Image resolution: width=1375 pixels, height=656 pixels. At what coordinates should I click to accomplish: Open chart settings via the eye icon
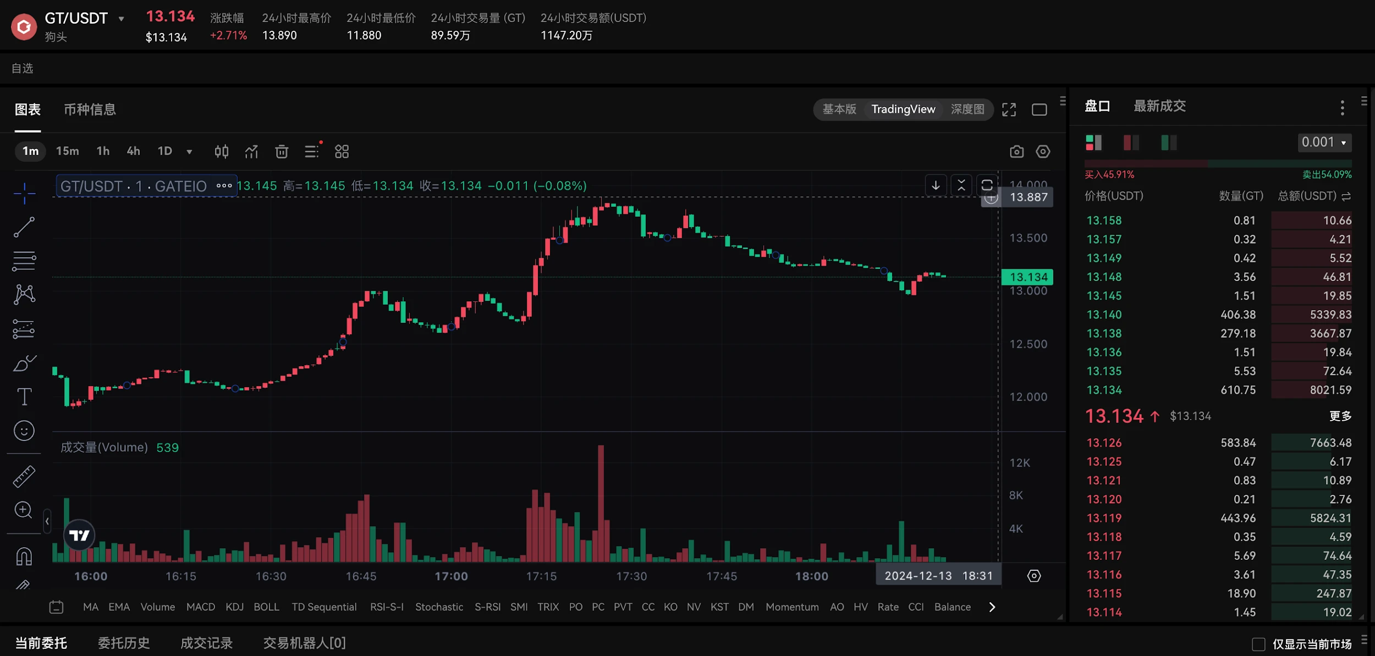click(1043, 151)
